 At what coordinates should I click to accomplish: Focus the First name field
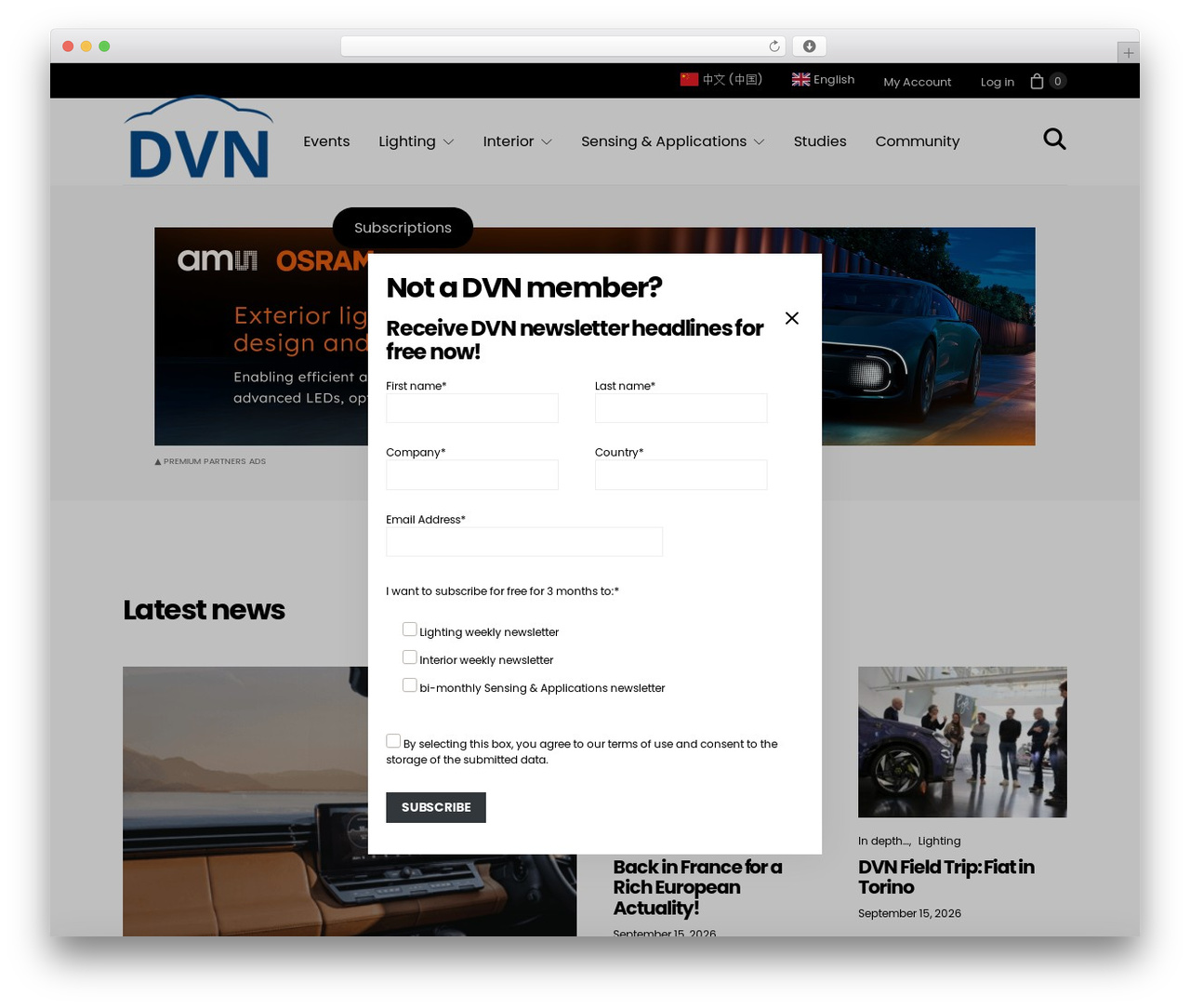[x=472, y=408]
